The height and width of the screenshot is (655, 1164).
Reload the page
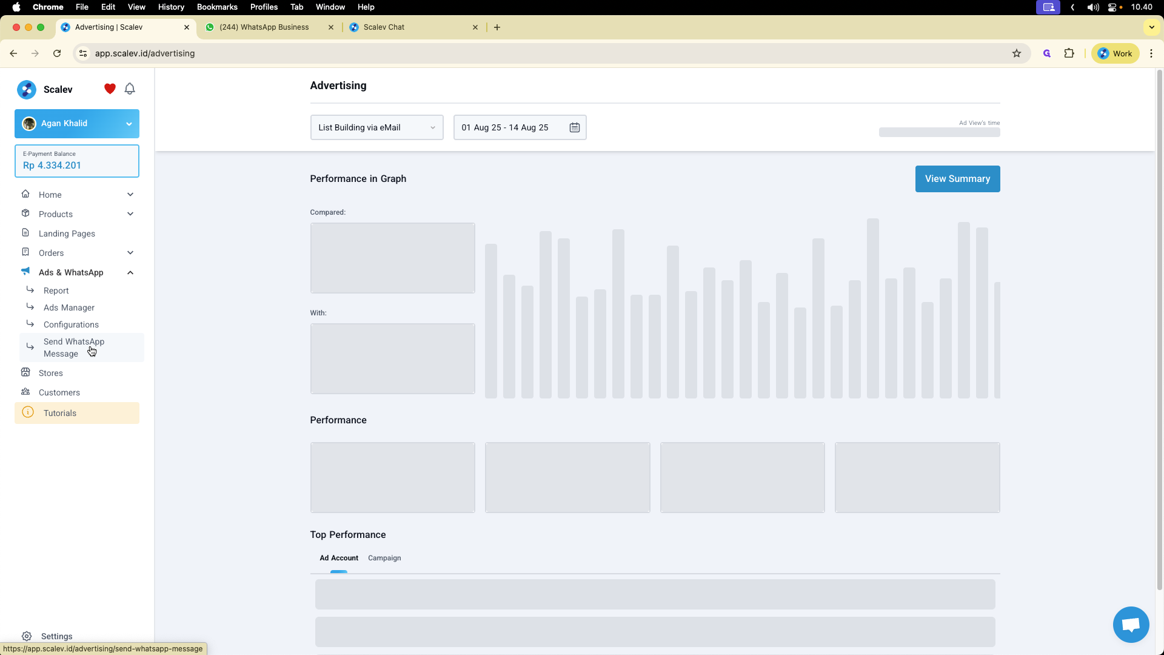click(57, 53)
